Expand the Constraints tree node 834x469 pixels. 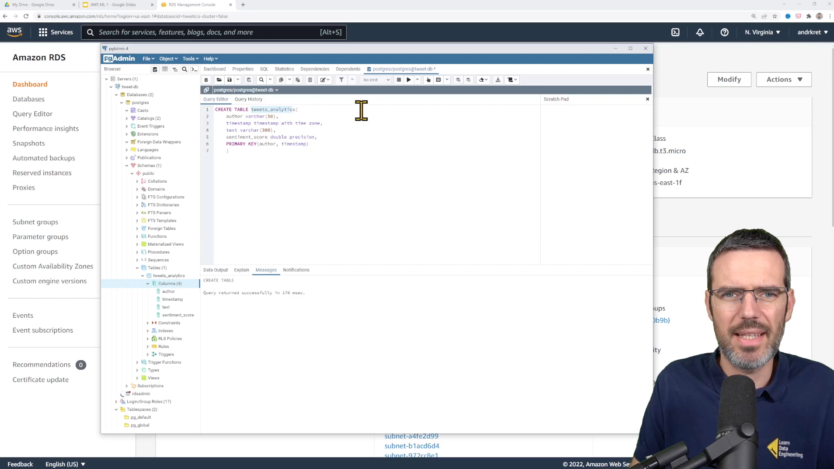coord(148,323)
